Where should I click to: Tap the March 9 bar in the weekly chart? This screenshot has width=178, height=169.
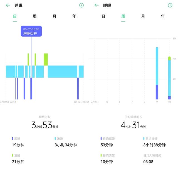click(x=157, y=73)
